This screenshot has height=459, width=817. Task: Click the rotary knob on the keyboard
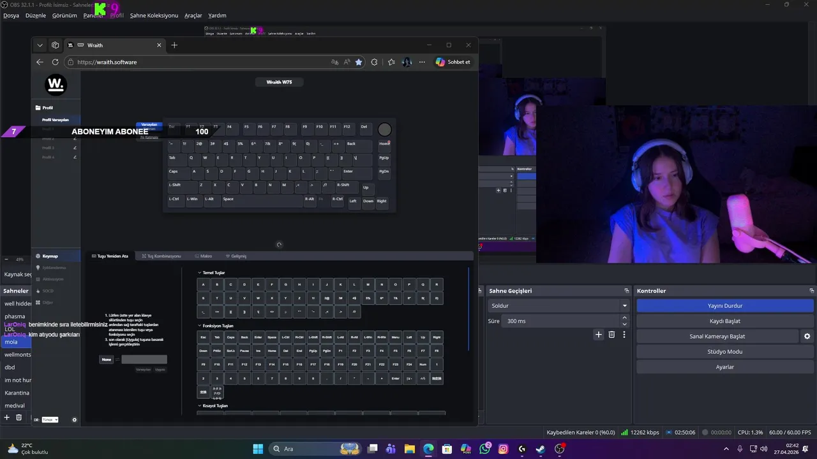pos(384,129)
